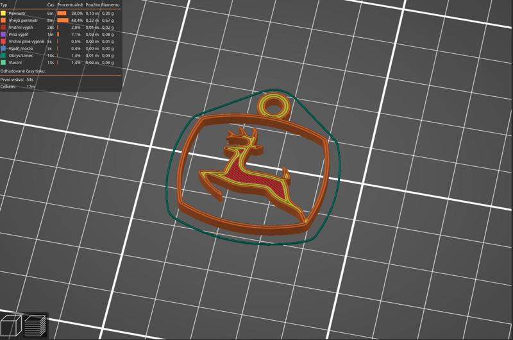The width and height of the screenshot is (513, 340).
Task: Click the Perimetr legend label
Action: (17, 13)
